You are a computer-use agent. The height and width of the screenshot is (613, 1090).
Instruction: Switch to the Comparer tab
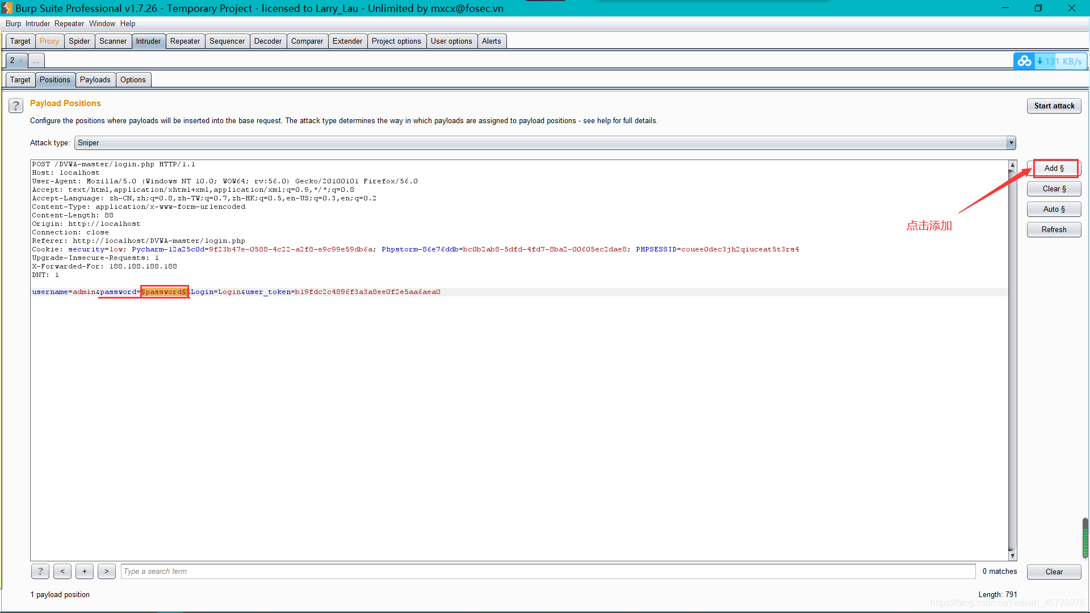pos(307,41)
